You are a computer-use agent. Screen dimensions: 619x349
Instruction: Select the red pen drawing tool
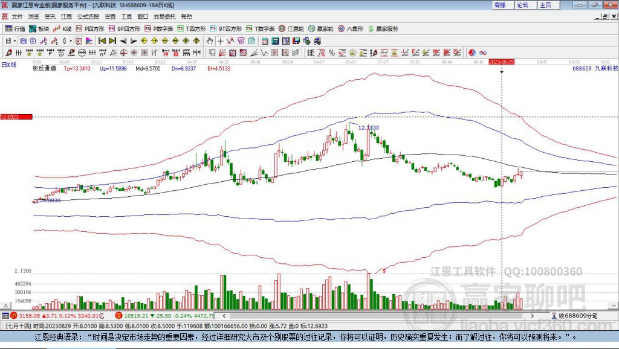8,53
